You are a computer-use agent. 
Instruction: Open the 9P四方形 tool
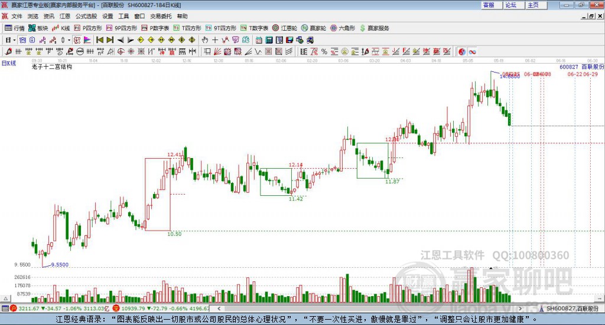tap(122, 28)
